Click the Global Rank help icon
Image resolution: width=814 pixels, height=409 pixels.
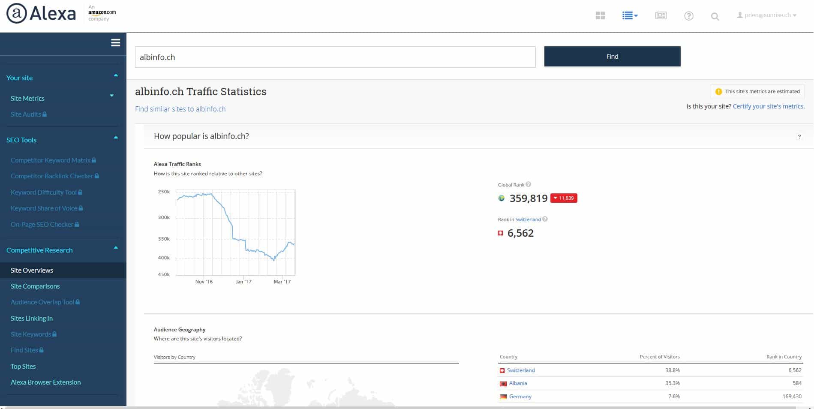point(529,184)
